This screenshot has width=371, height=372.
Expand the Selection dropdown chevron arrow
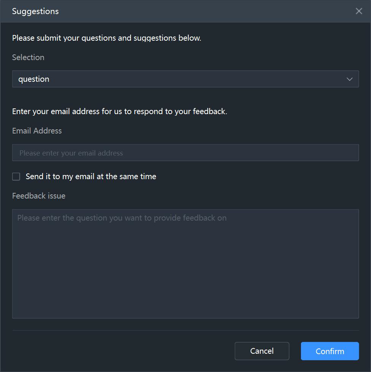click(349, 79)
